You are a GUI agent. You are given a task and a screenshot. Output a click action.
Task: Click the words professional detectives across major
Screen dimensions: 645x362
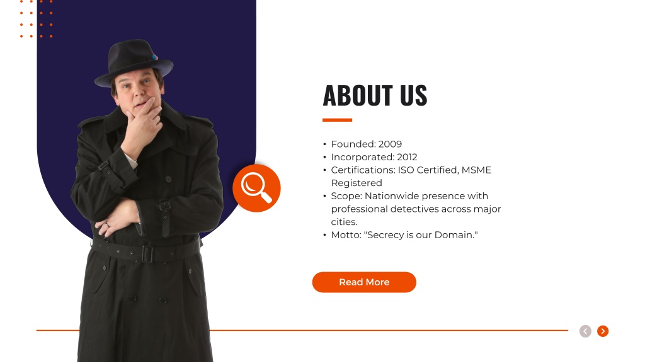point(416,209)
